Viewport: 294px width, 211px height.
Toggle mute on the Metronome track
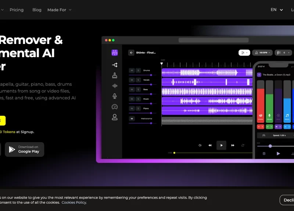click(132, 118)
